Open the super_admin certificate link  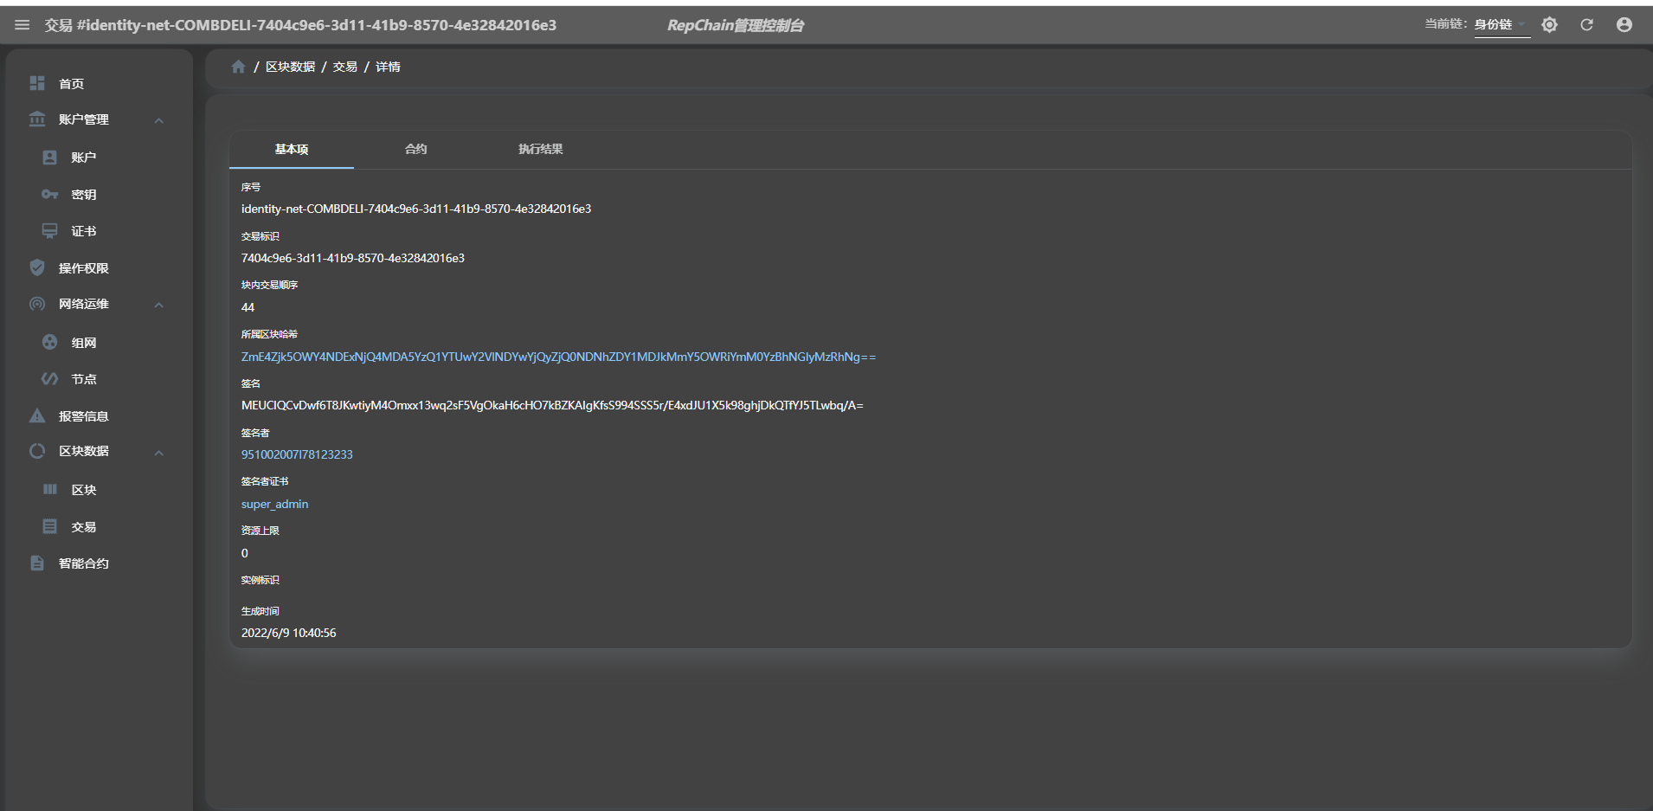[x=274, y=504]
